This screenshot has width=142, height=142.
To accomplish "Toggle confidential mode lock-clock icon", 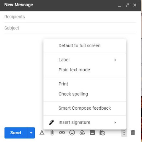I will pyautogui.click(x=102, y=133).
